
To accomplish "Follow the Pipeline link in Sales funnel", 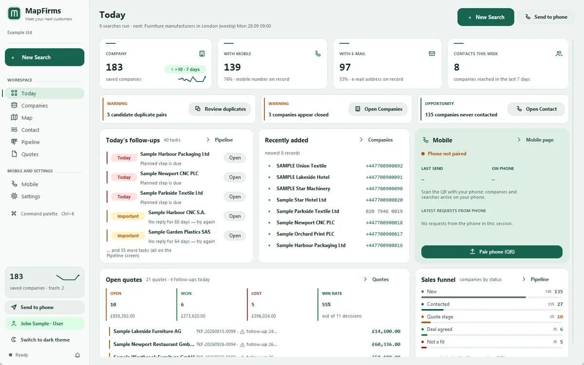I will point(535,279).
